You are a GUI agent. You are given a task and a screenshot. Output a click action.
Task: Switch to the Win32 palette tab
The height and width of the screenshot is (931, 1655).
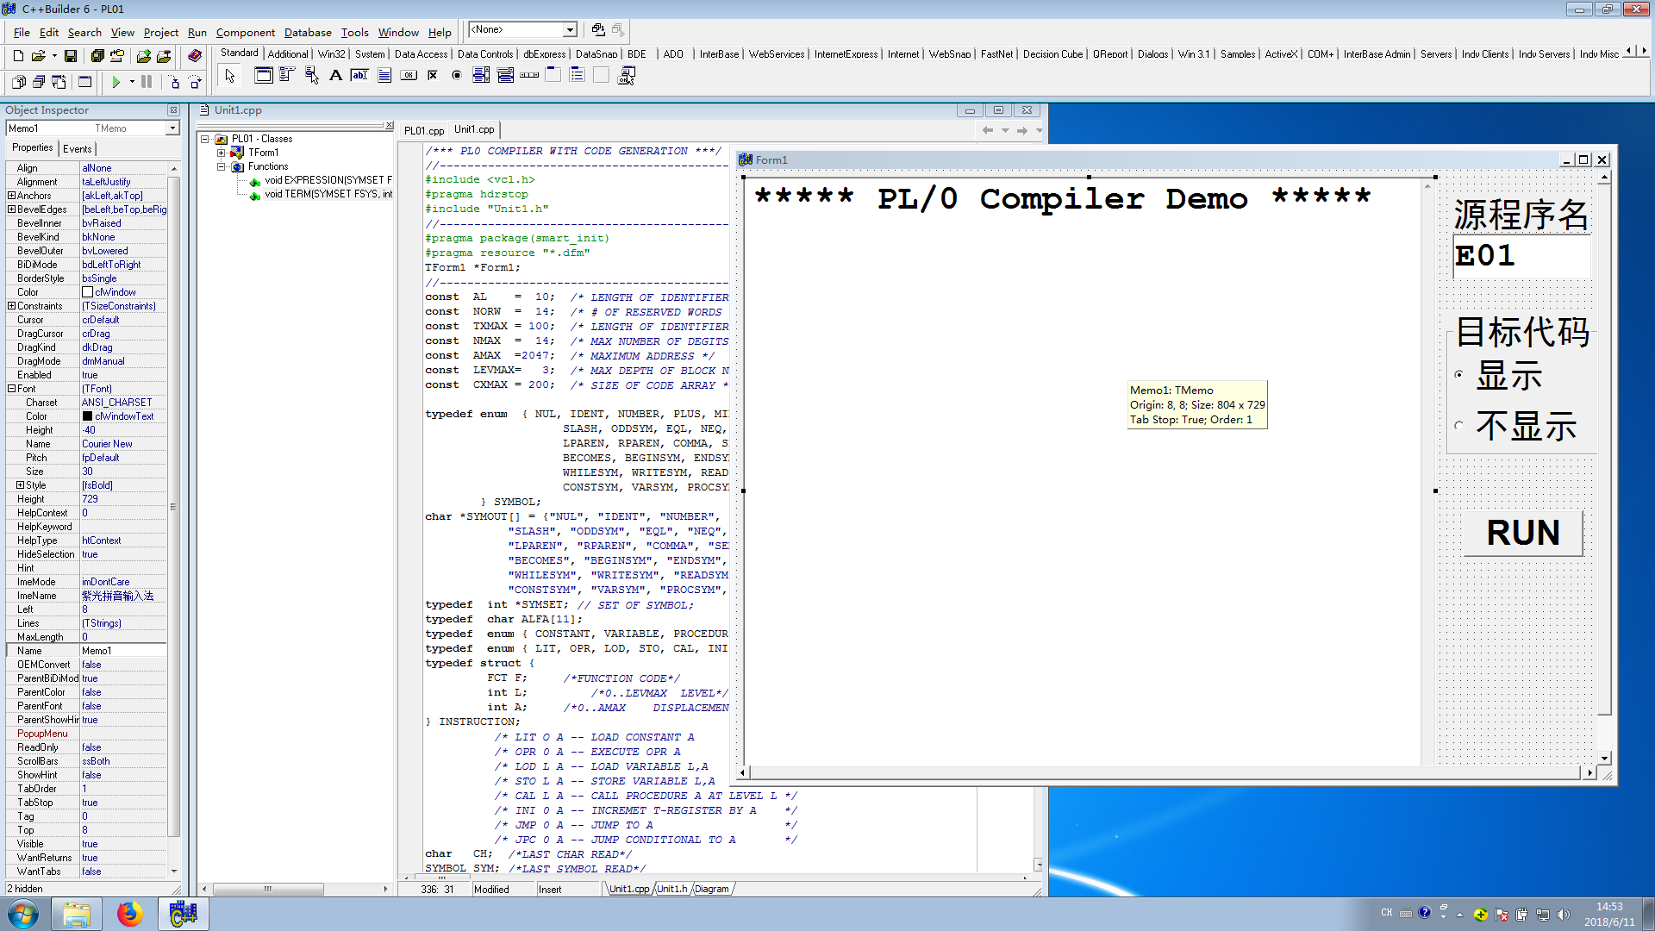pos(331,54)
